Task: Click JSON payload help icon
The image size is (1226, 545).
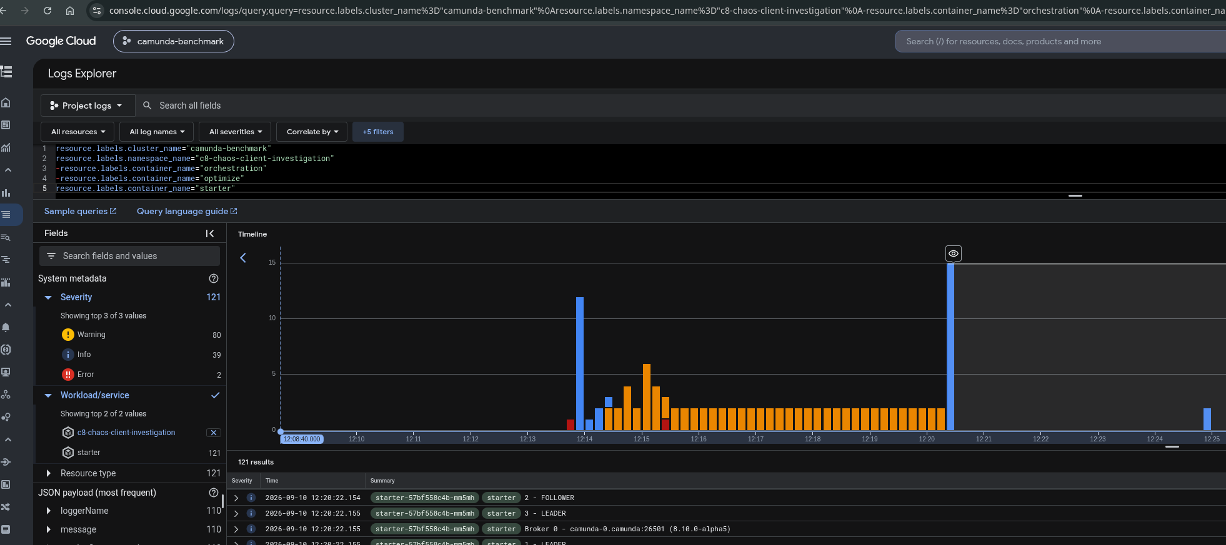Action: [214, 493]
